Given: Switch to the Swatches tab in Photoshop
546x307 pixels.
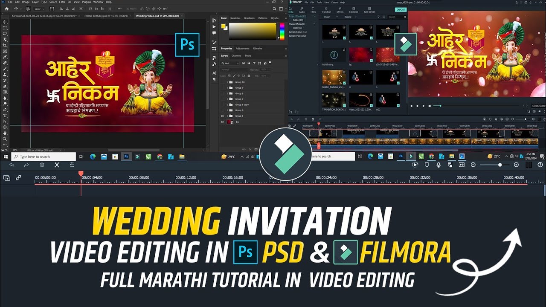Looking at the screenshot, I should coord(235,18).
